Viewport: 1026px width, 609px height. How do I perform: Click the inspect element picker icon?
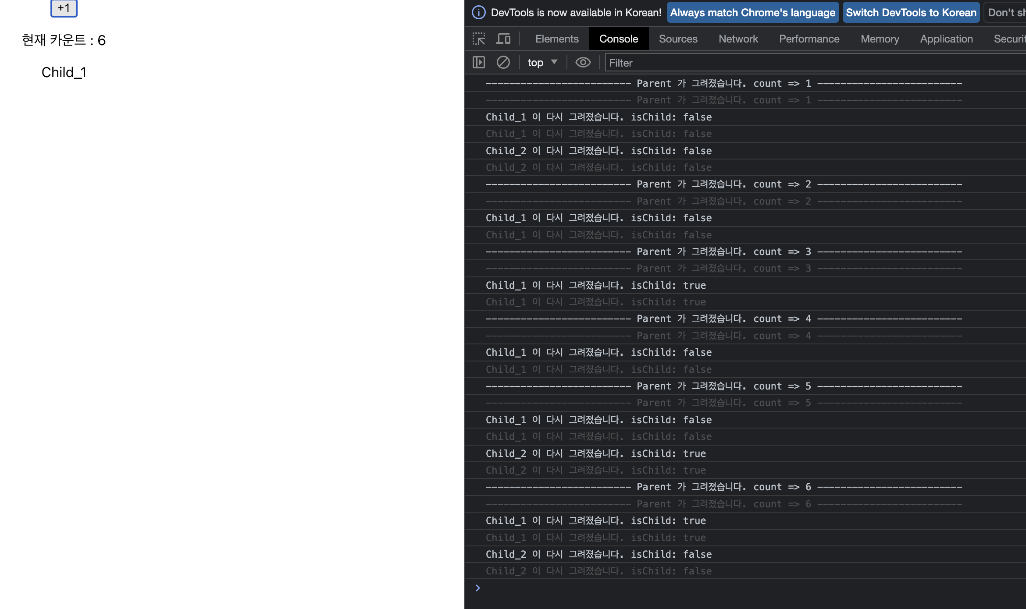(479, 39)
